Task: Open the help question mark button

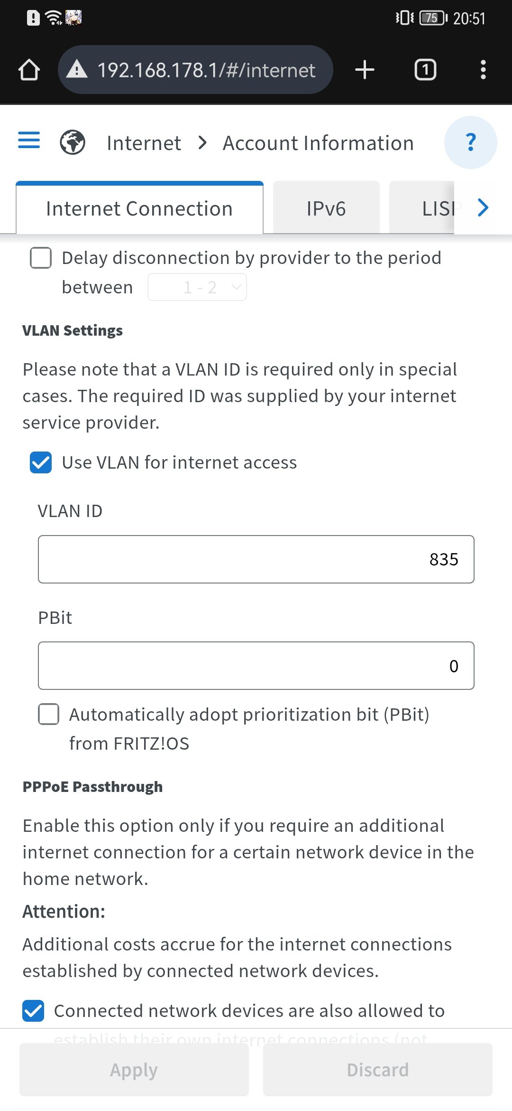Action: pos(470,142)
